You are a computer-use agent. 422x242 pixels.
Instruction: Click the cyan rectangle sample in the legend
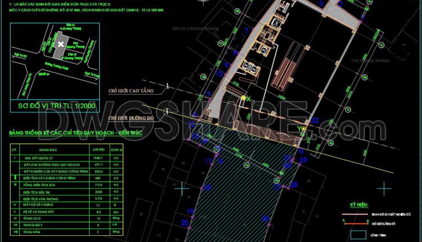coord(358,235)
